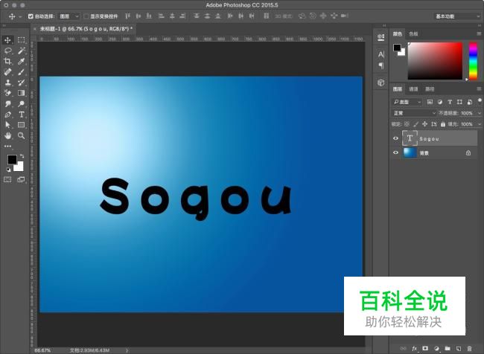Open the blend mode dropdown
The height and width of the screenshot is (354, 484).
point(414,113)
